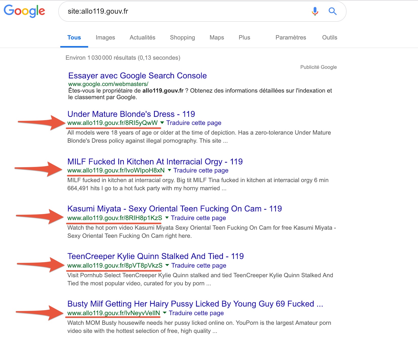Screen dimensions: 418x343
Task: Open Essayer avec Google Search Console link
Action: point(138,76)
